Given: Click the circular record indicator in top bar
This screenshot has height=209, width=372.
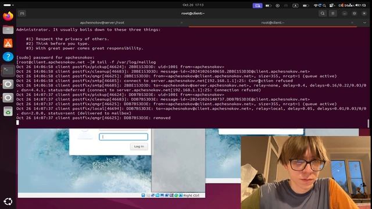Looking at the screenshot, I should (x=278, y=5).
